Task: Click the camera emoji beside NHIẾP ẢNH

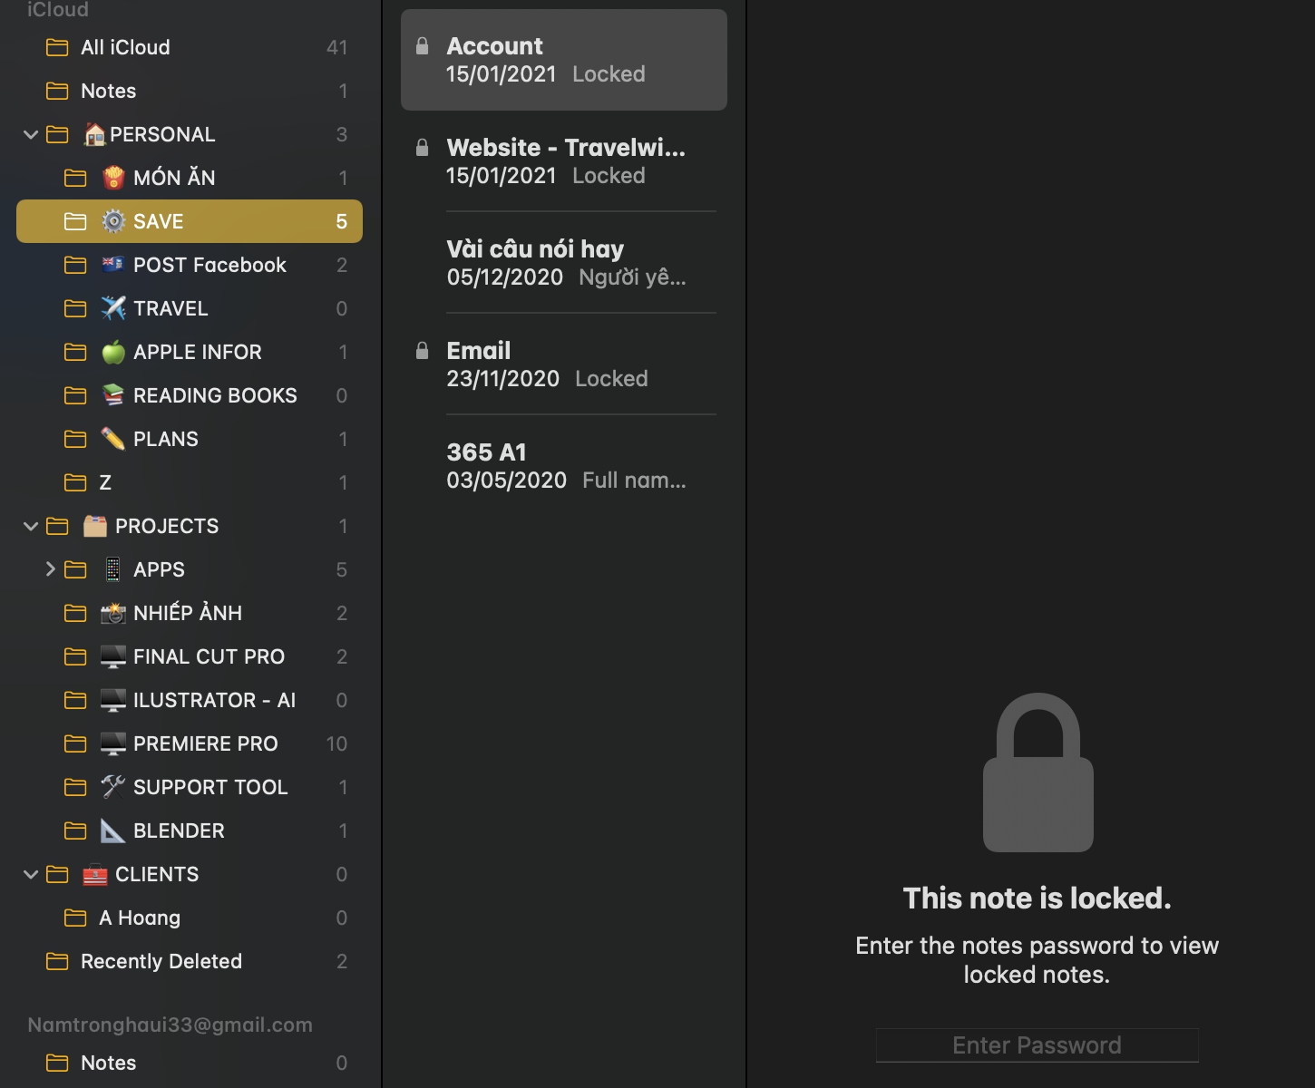Action: [x=113, y=613]
